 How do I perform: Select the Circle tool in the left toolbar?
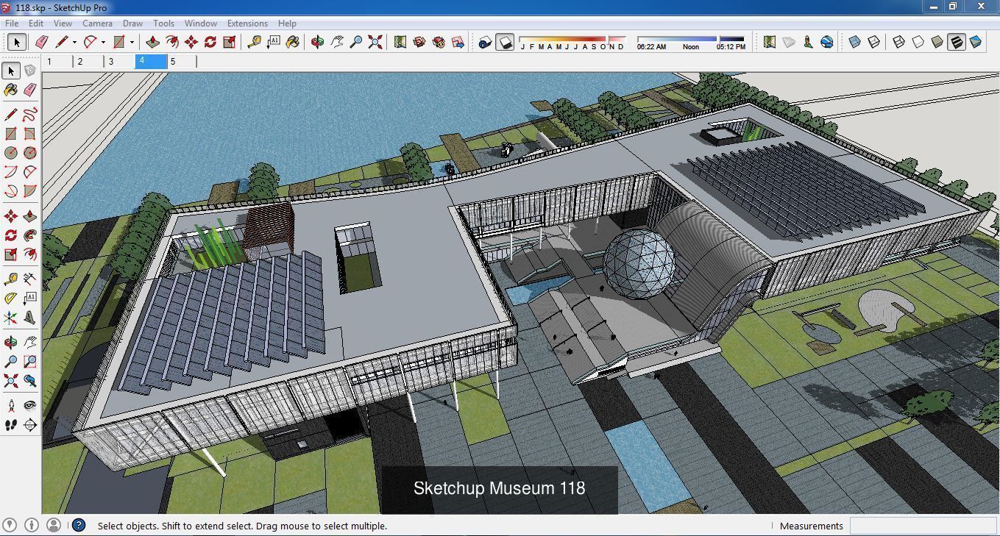tap(11, 153)
